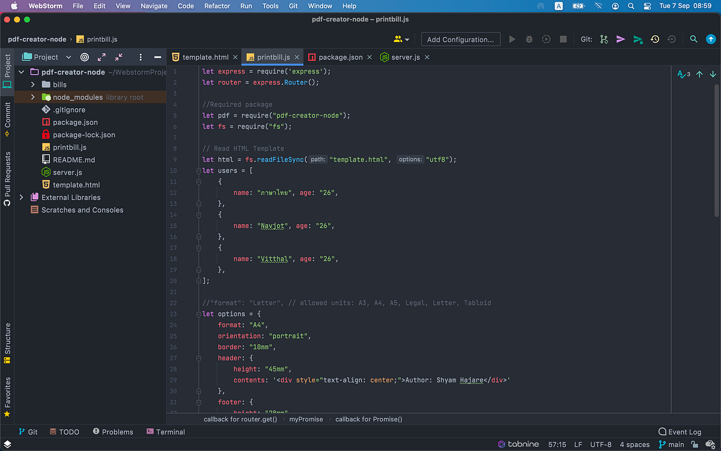Screen dimensions: 721x451
Task: Toggle the read-only lock in the status bar
Action: [x=695, y=444]
